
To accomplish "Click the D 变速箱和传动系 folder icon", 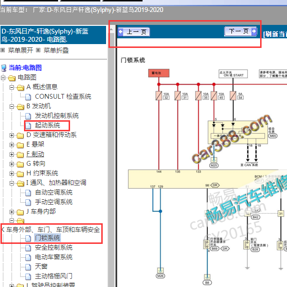I will (20, 136).
